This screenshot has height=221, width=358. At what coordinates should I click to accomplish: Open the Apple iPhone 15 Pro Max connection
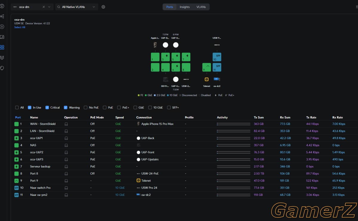pos(157,124)
